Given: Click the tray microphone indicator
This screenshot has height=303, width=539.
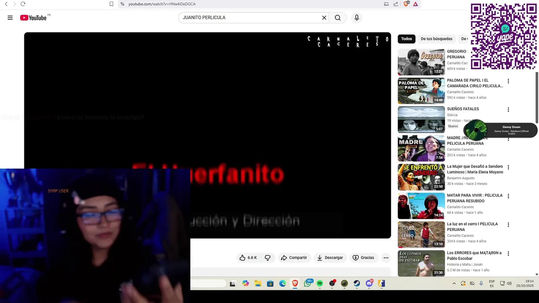Looking at the screenshot, I should pos(481,284).
